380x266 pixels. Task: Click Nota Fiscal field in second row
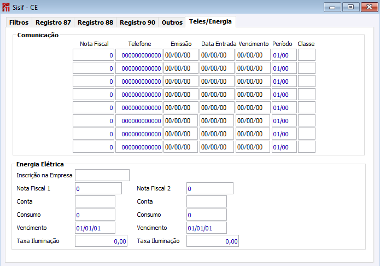point(93,68)
